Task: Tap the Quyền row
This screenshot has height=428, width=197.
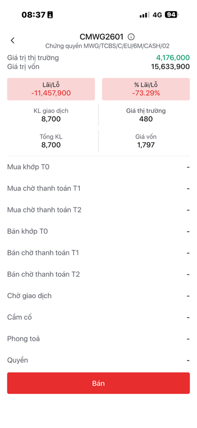Action: tap(98, 360)
